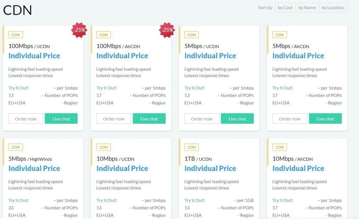
Task: Order the 100Mbps AhCDN plan now
Action: click(114, 119)
